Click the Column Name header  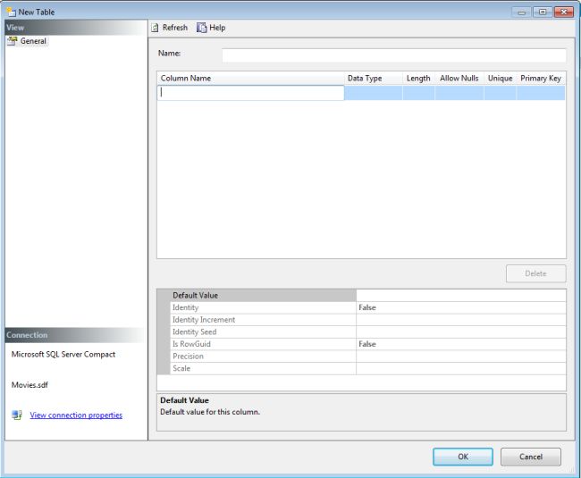tap(251, 79)
